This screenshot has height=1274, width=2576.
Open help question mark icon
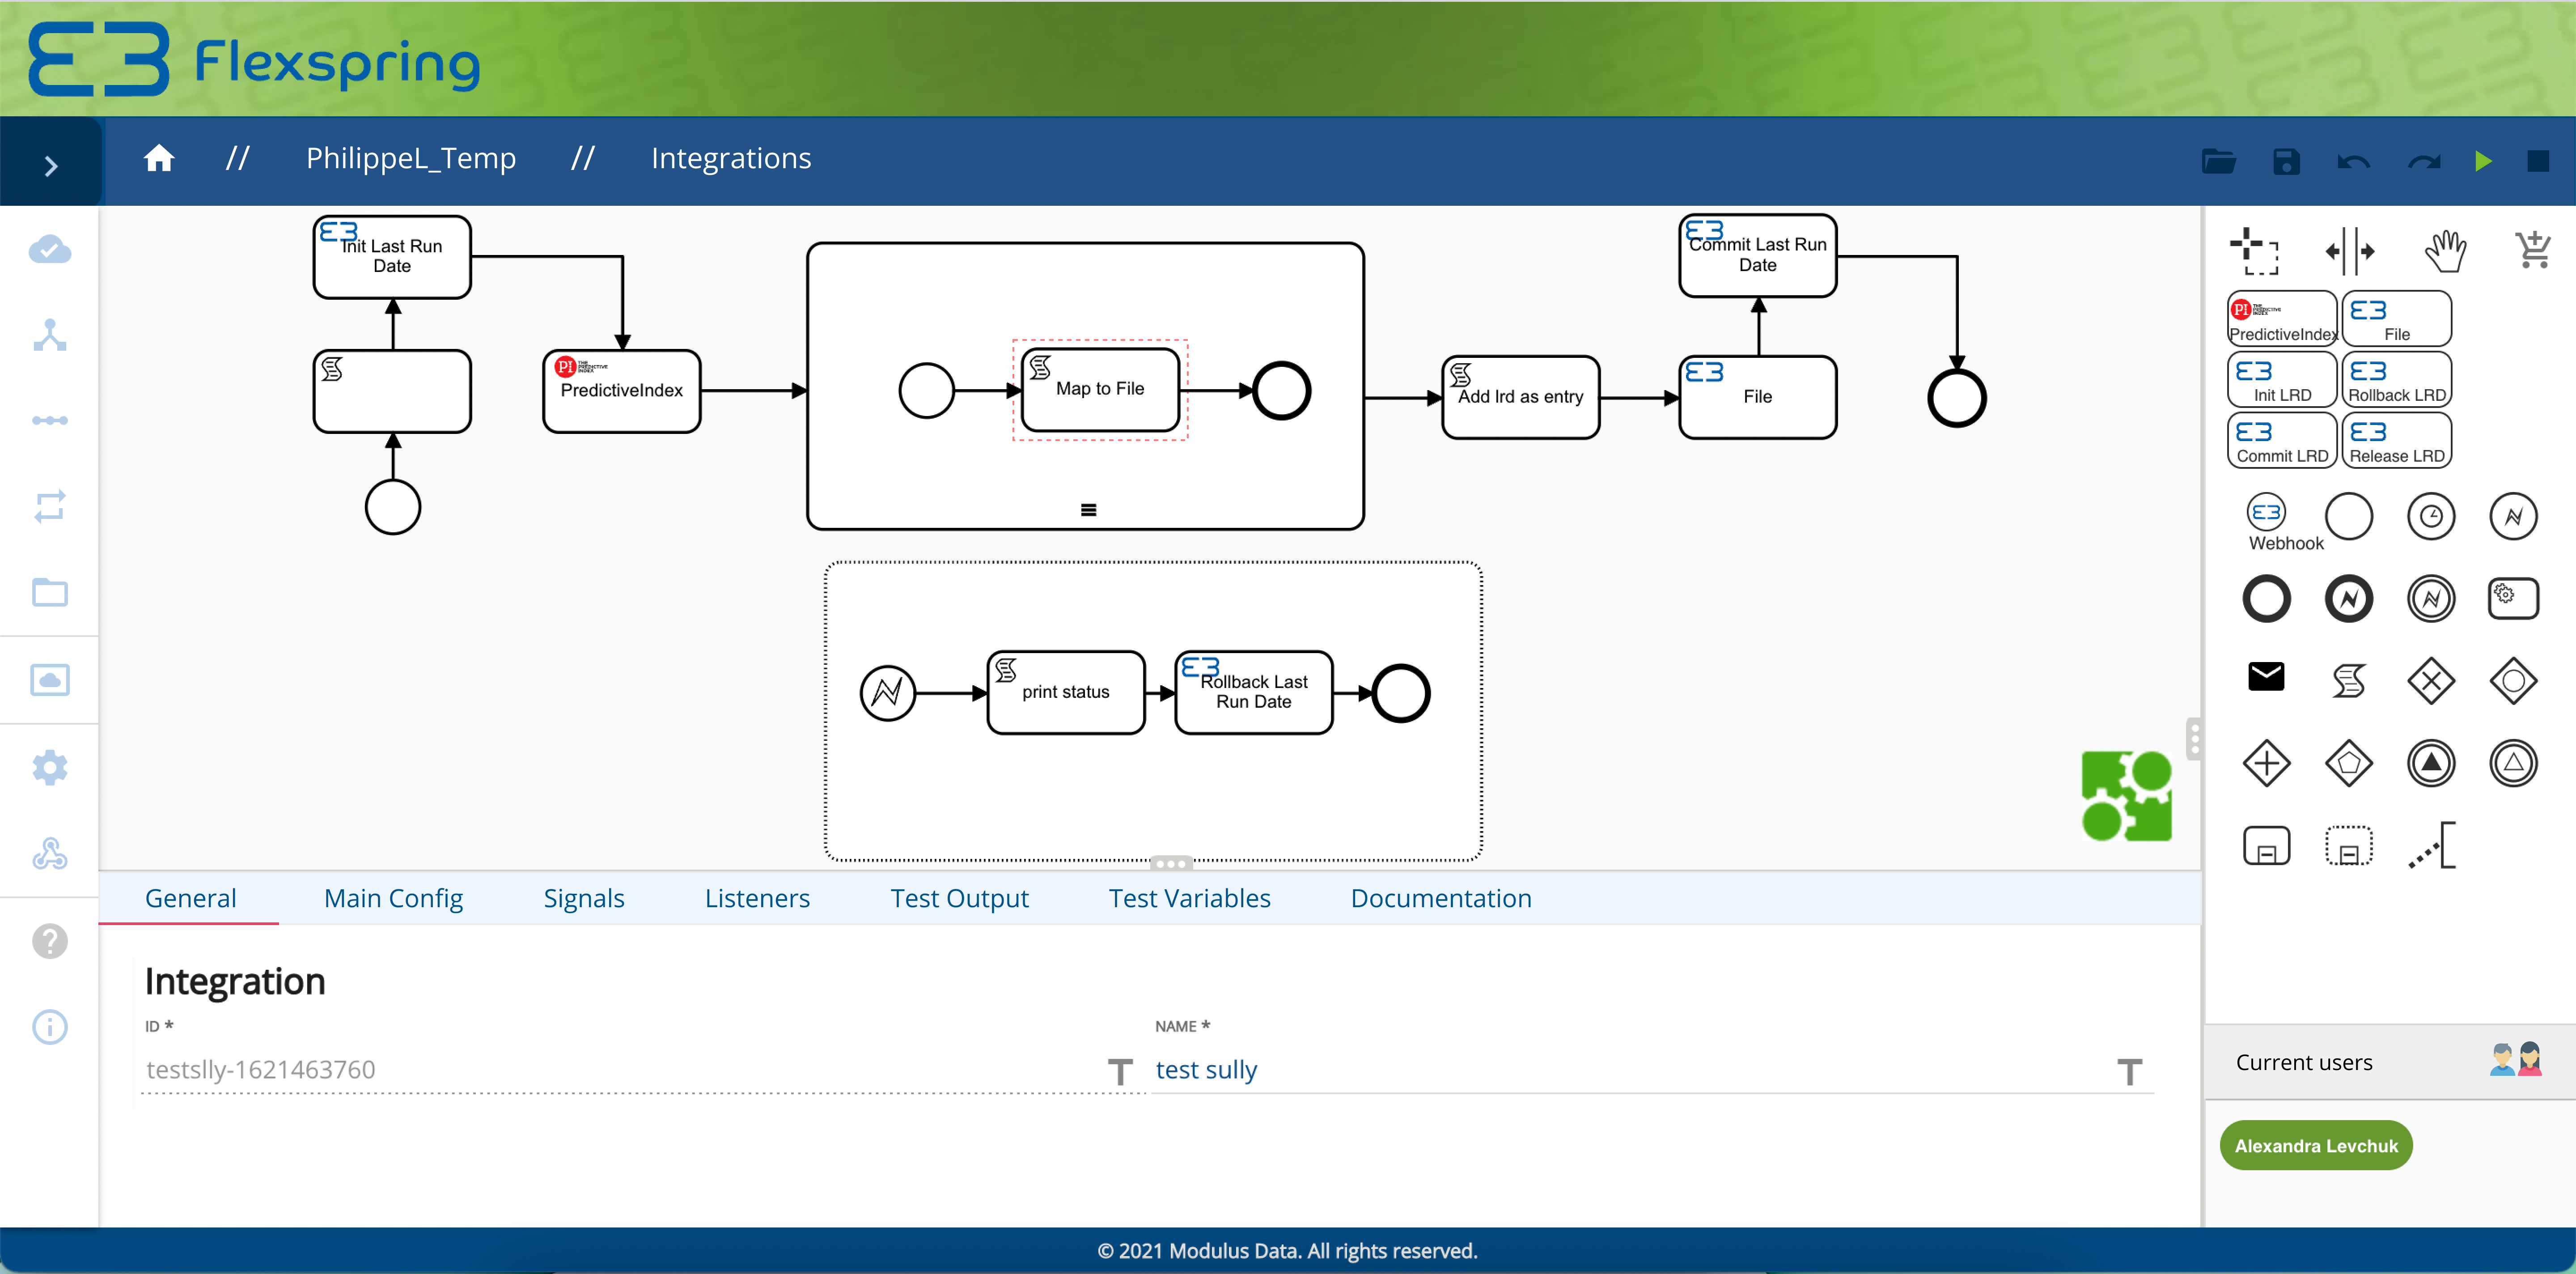pyautogui.click(x=50, y=941)
